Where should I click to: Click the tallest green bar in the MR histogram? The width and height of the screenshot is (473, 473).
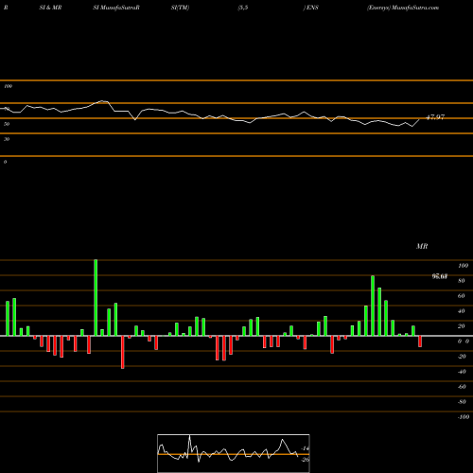96,297
